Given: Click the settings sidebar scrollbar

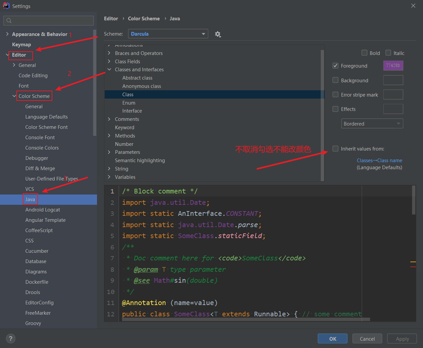Looking at the screenshot, I should pyautogui.click(x=95, y=83).
